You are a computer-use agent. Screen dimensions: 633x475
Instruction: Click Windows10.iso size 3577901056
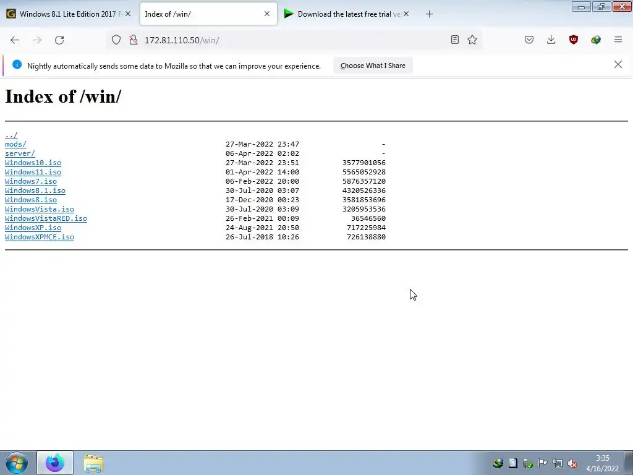pyautogui.click(x=364, y=163)
